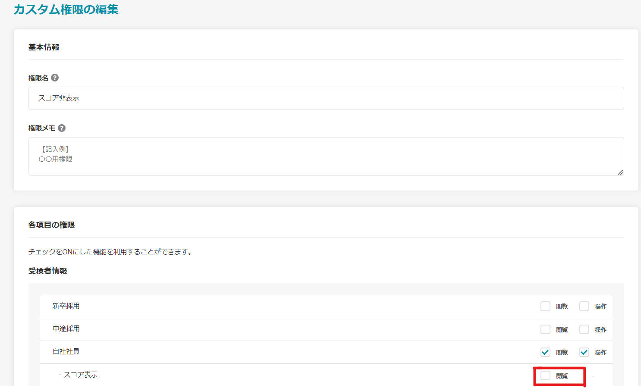Click the 操作 label in the 中途採用 row
The width and height of the screenshot is (641, 388).
tap(600, 330)
